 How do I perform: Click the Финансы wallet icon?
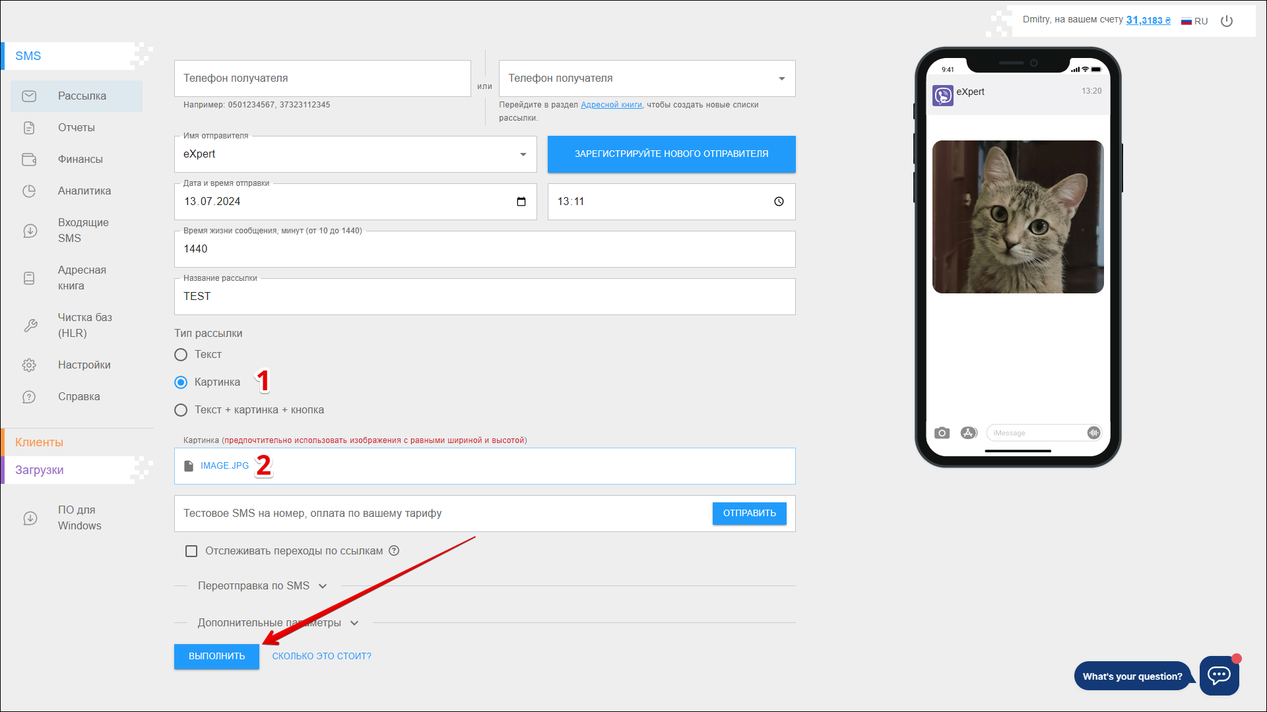[x=29, y=160]
